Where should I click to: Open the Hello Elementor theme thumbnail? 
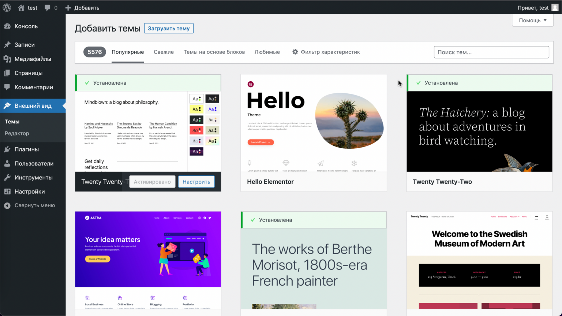(x=314, y=123)
